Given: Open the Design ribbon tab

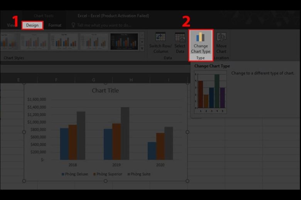Looking at the screenshot, I should coord(32,25).
